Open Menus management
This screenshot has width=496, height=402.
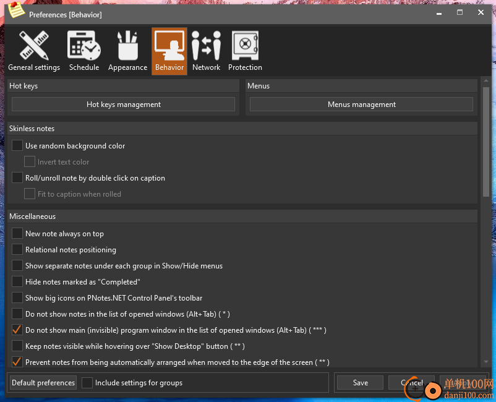click(362, 105)
